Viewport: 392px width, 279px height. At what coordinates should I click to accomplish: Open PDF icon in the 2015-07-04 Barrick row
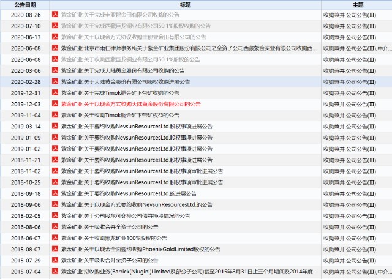click(x=55, y=271)
